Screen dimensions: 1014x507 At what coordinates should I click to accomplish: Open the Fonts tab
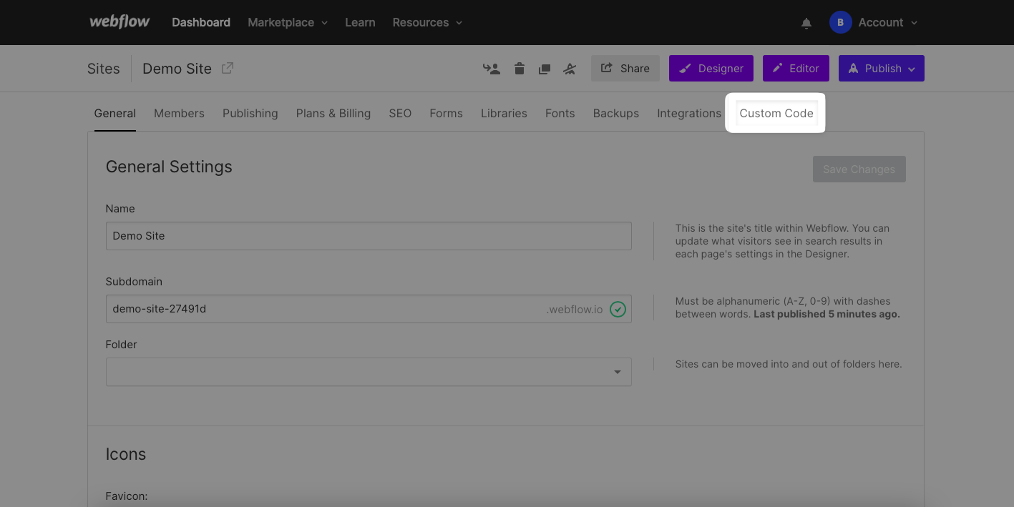coord(560,113)
